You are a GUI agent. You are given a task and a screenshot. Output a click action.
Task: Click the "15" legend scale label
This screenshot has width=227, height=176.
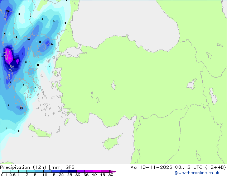[53, 175]
